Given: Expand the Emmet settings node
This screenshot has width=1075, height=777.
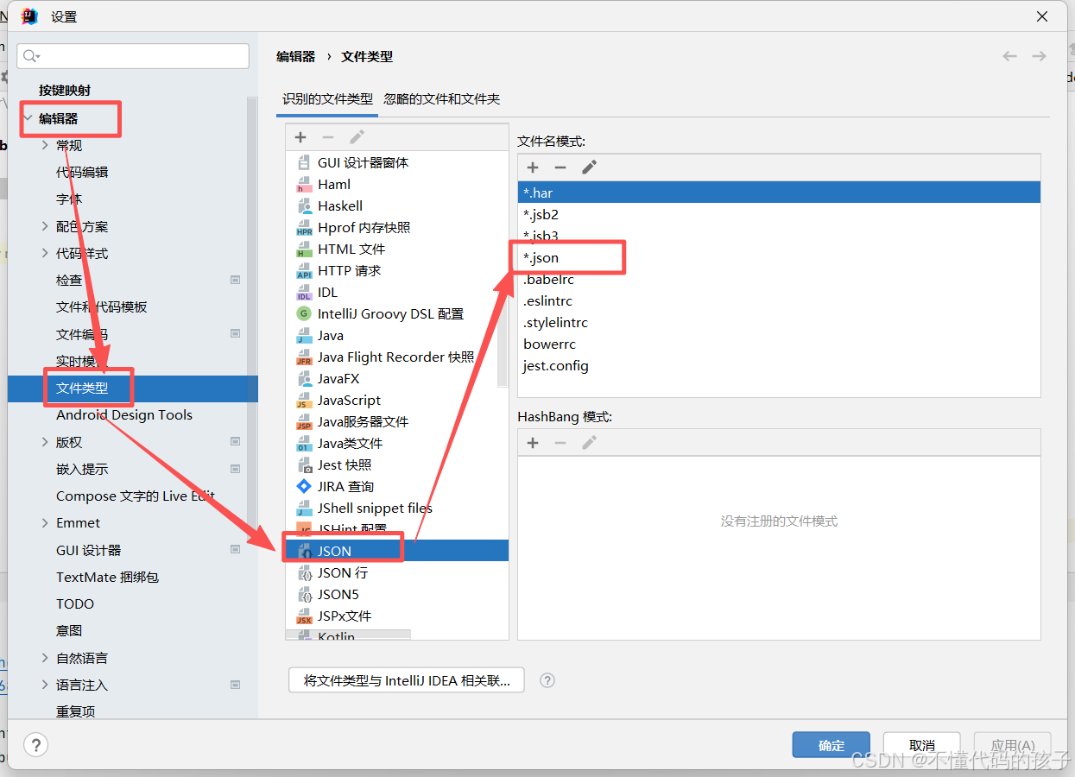Looking at the screenshot, I should (x=45, y=522).
